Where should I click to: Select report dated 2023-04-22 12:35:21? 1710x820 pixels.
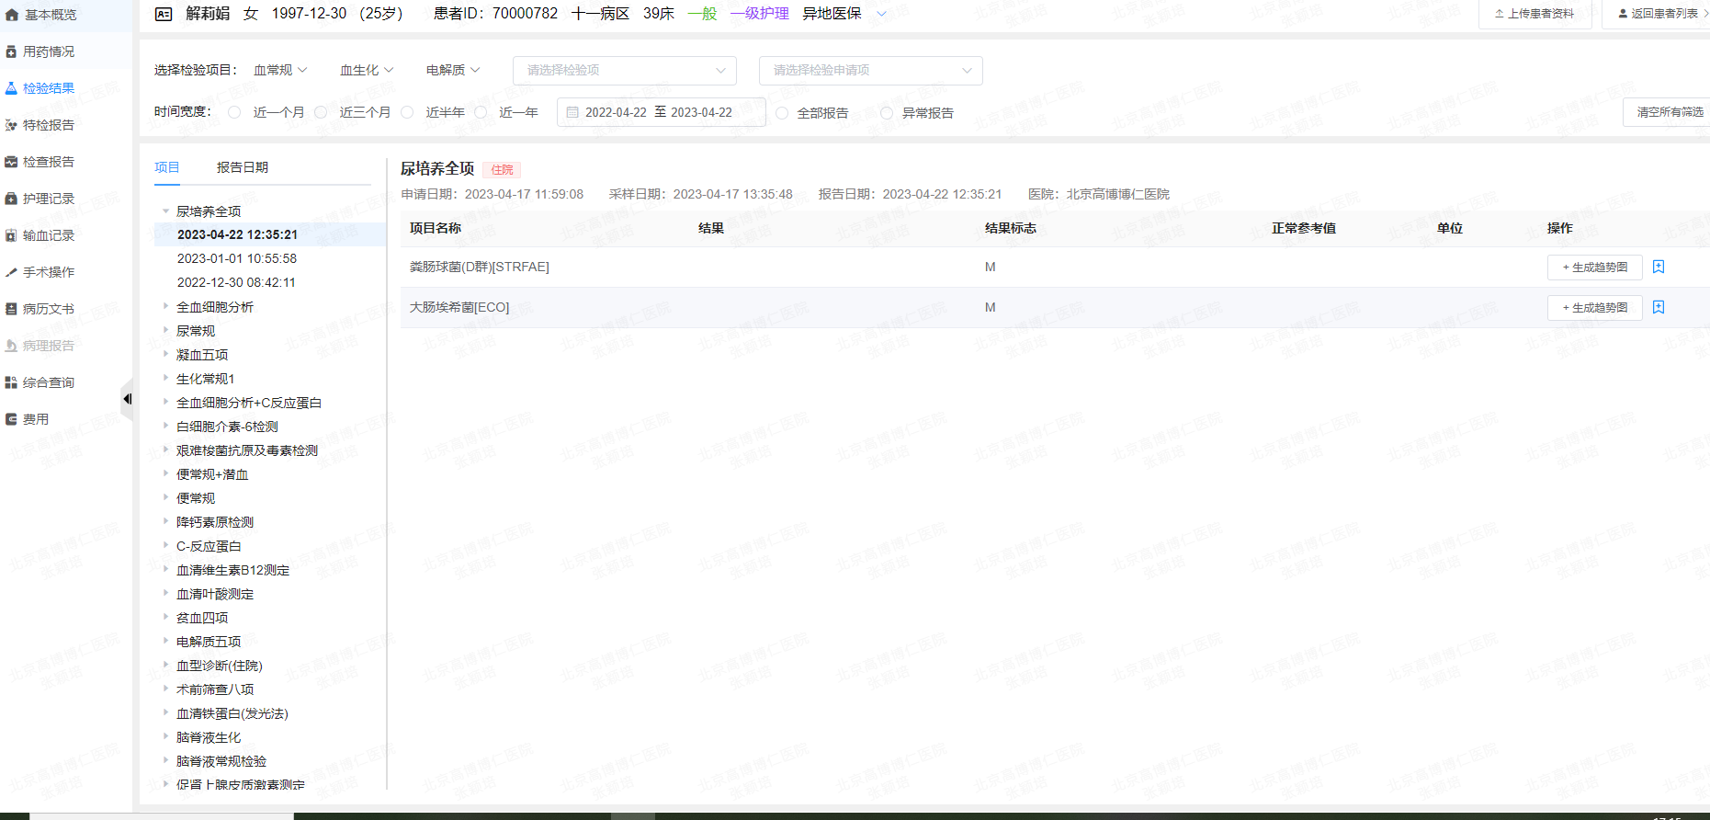(x=237, y=234)
